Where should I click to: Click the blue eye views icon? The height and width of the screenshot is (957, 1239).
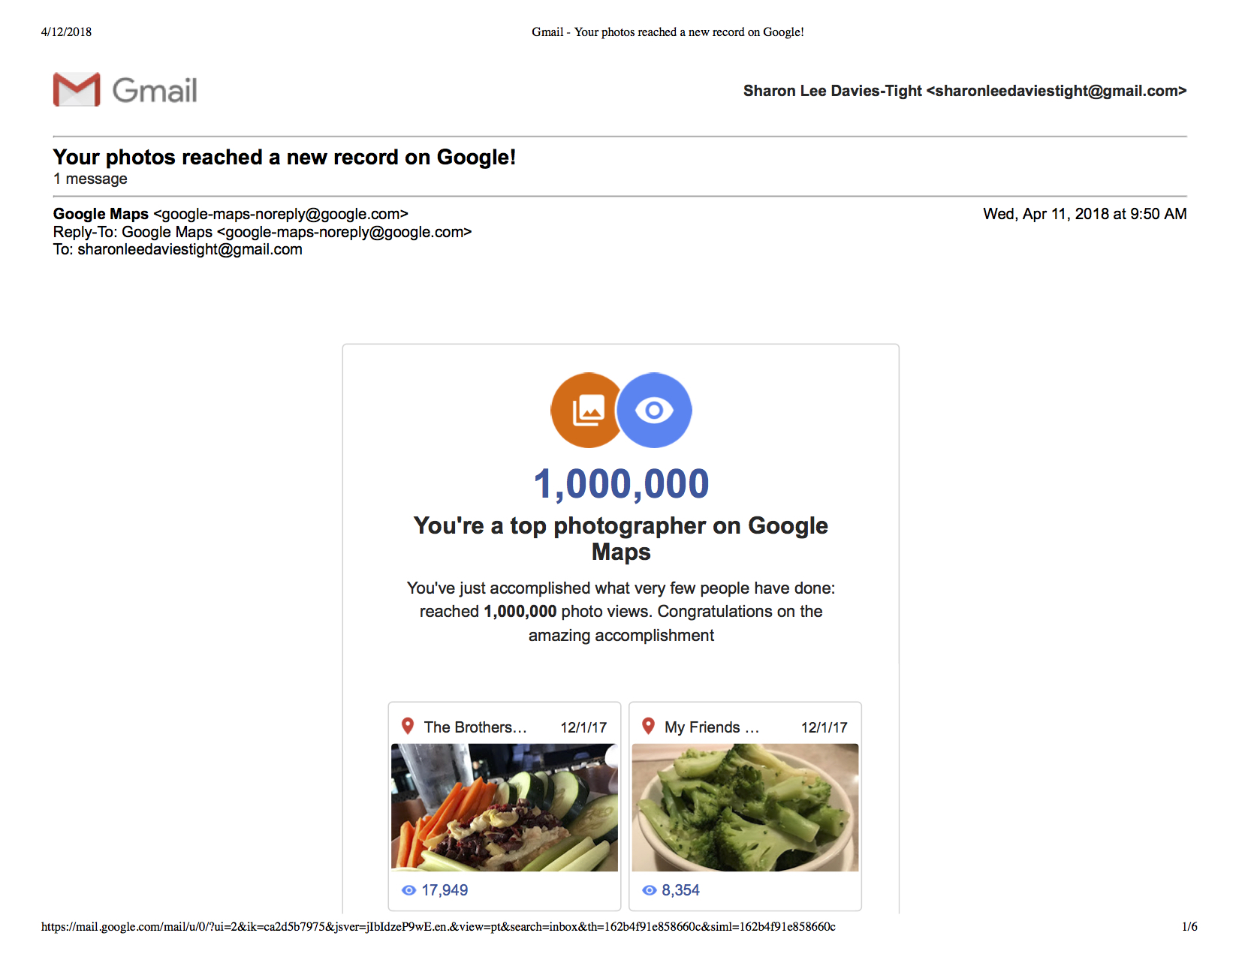point(655,411)
